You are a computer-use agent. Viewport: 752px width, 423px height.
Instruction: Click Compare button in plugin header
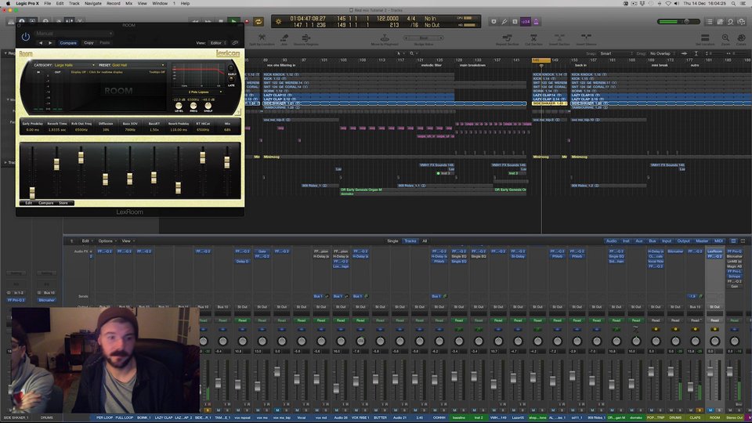(x=68, y=42)
